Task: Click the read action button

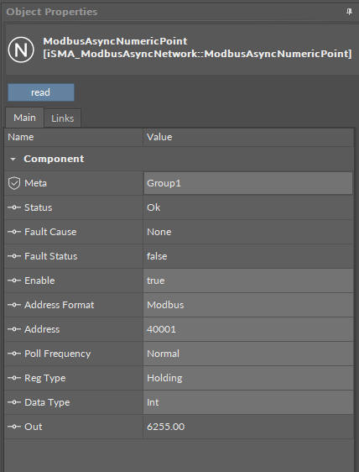Action: click(41, 92)
